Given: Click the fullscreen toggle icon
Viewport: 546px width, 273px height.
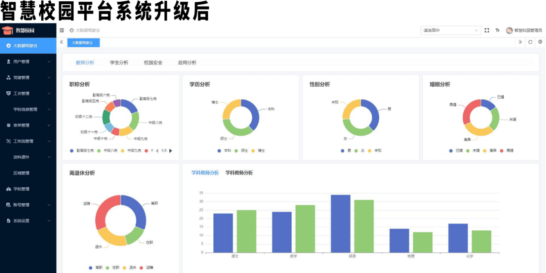Looking at the screenshot, I should pos(487,31).
